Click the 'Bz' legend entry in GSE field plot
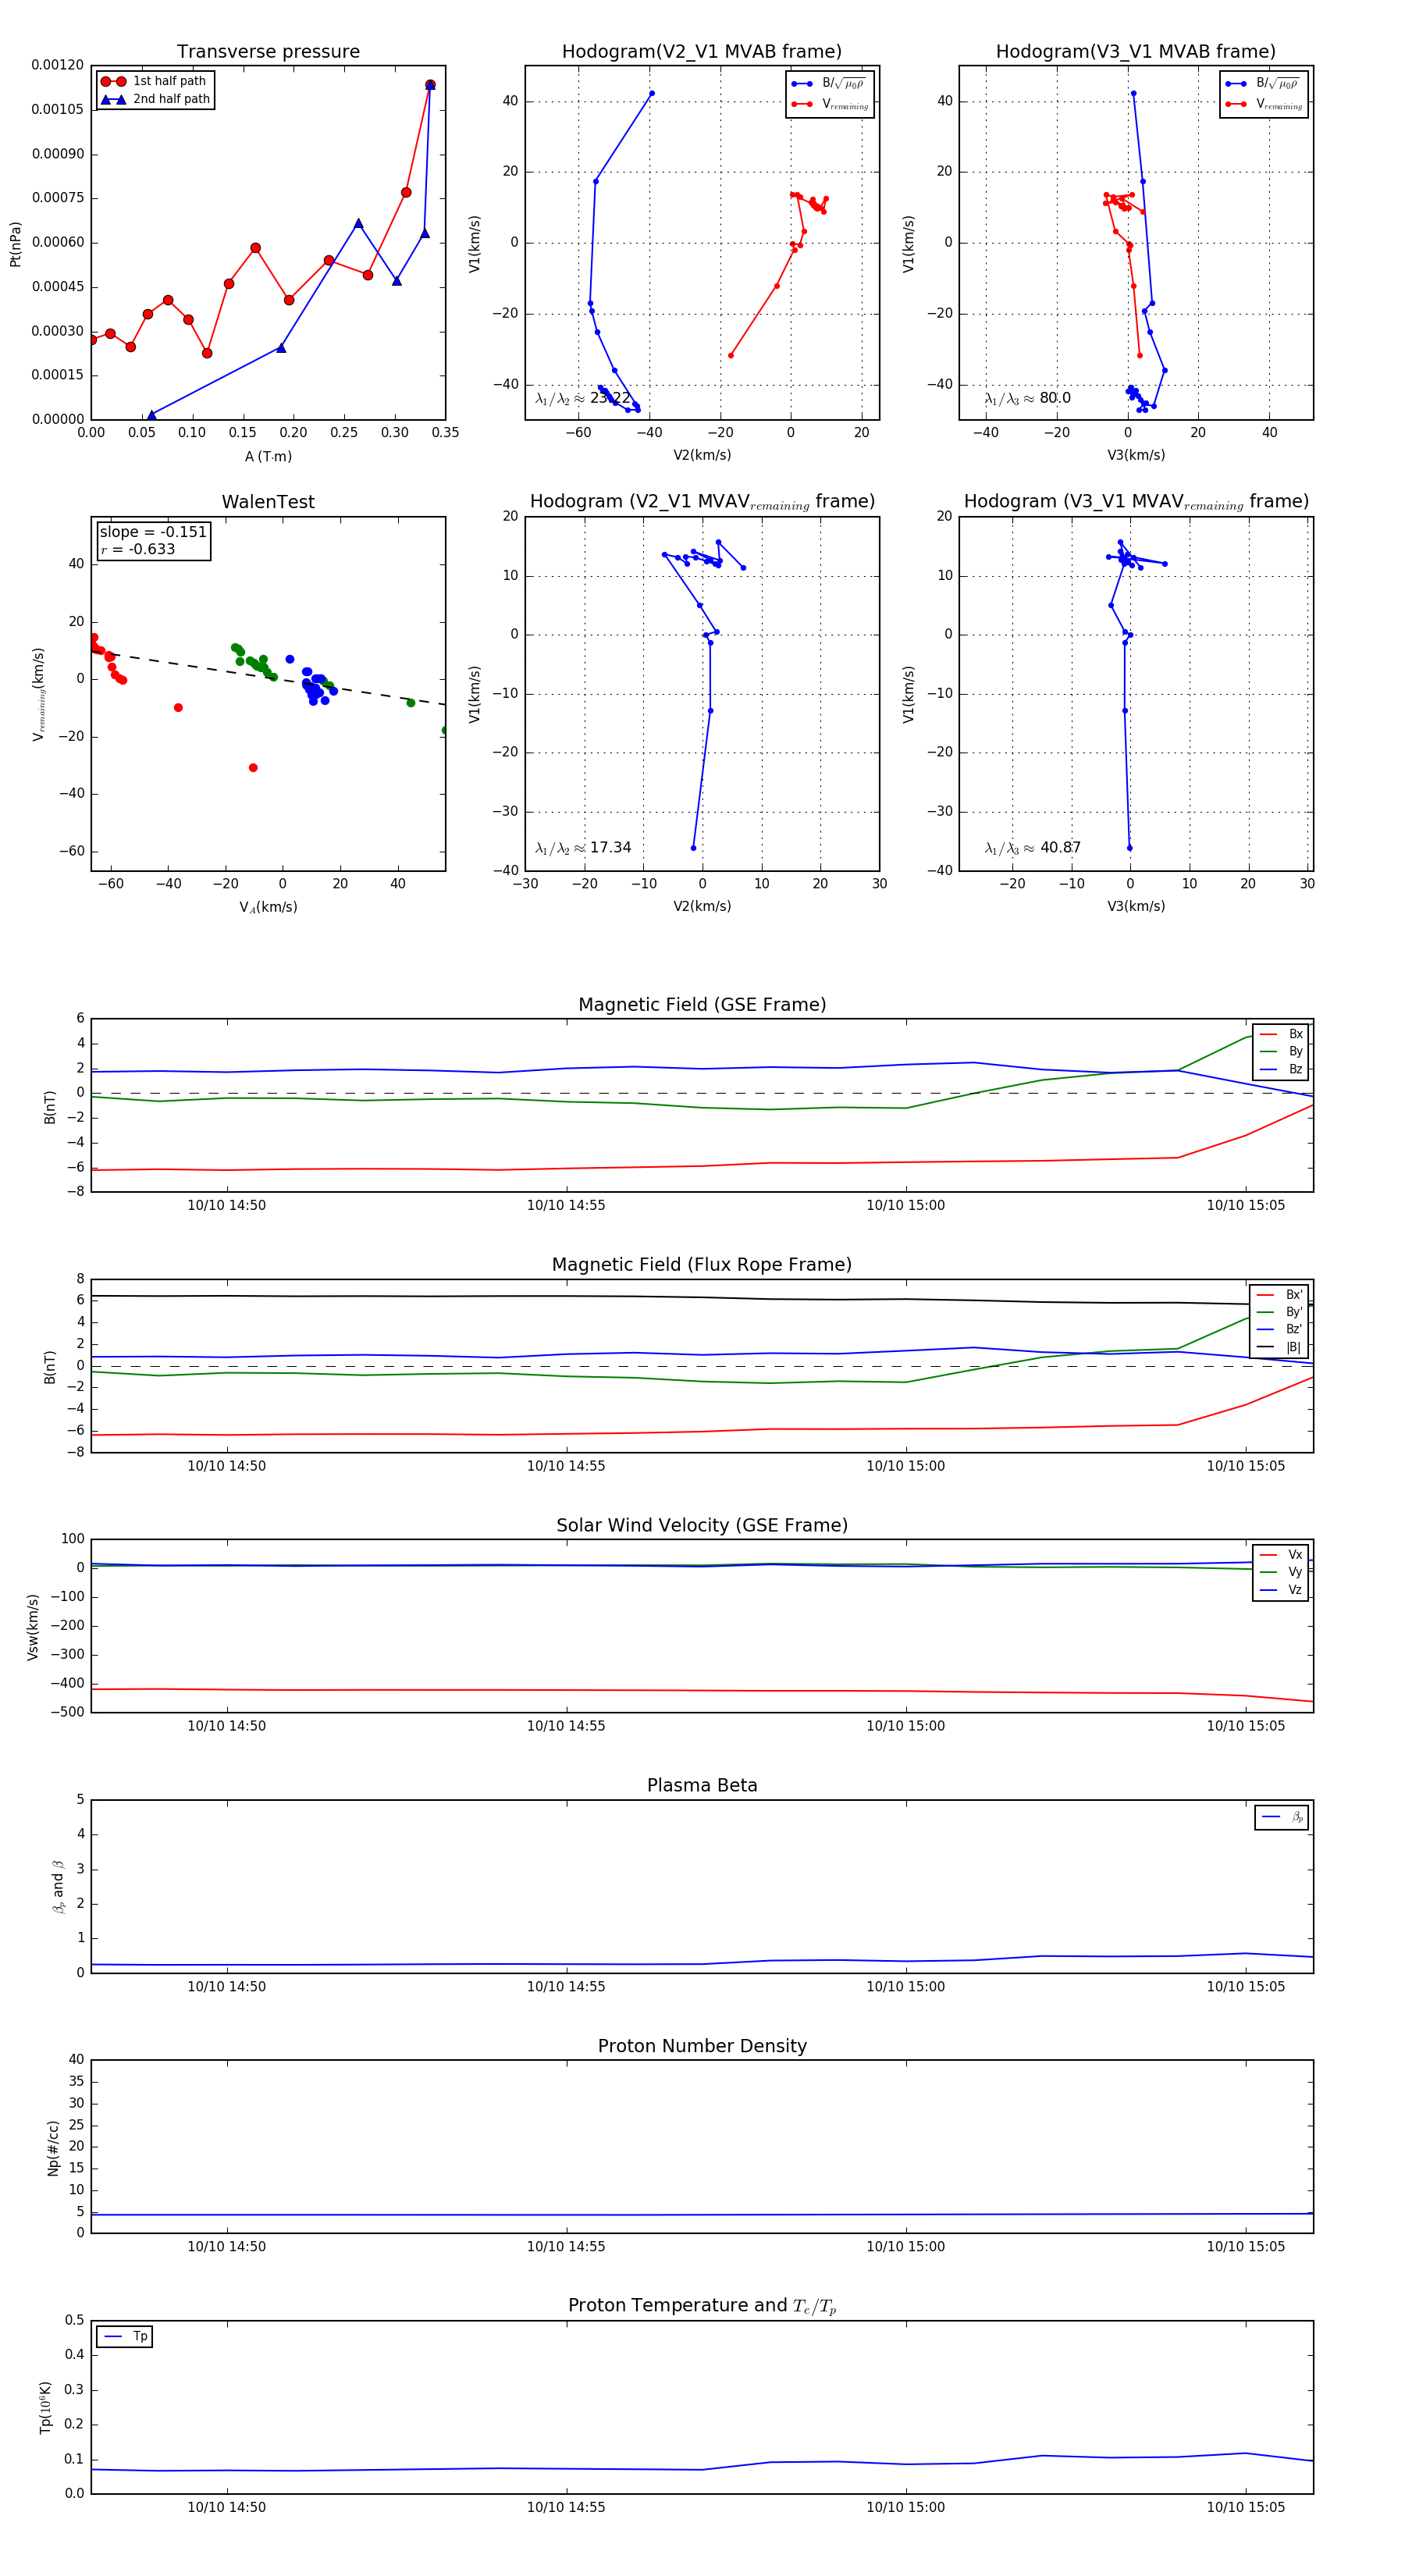1405x2576 pixels. [1281, 1069]
